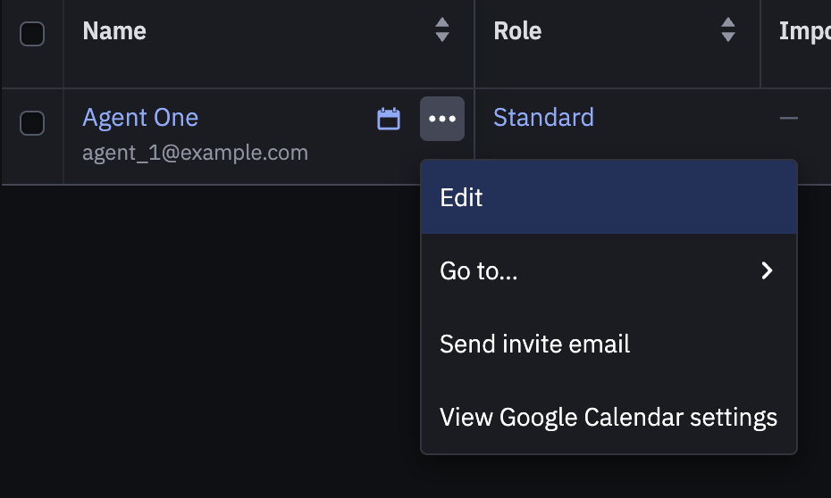Click the dash value in Agent One's row

(789, 118)
